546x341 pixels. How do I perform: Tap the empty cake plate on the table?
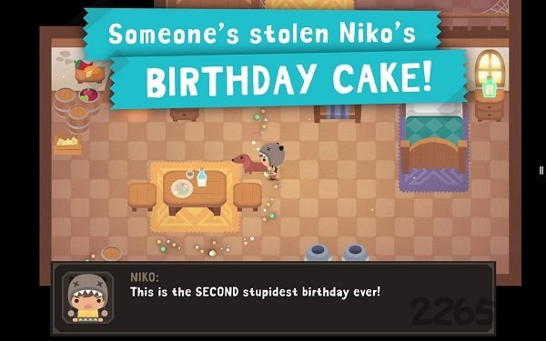(182, 189)
